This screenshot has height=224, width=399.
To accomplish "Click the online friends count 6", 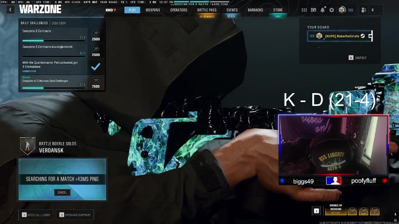I will coord(373,10).
